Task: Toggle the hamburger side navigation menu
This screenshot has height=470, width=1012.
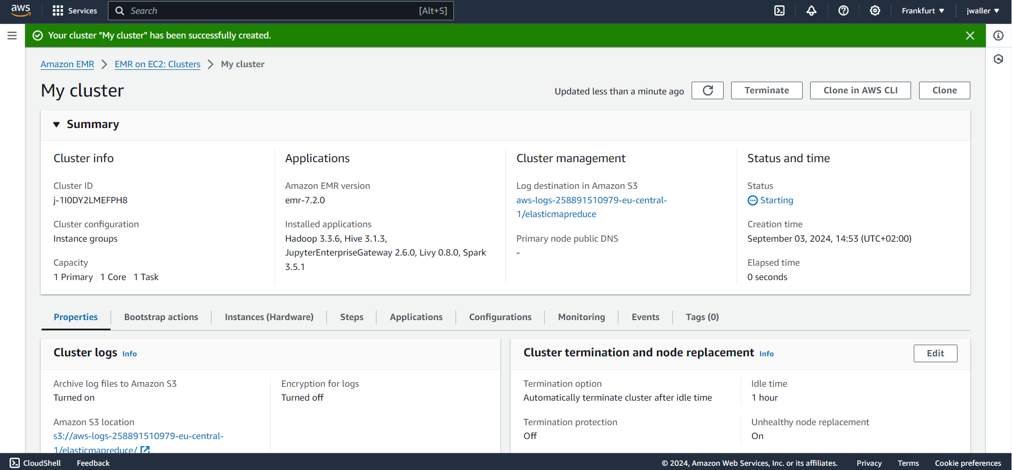Action: [12, 36]
